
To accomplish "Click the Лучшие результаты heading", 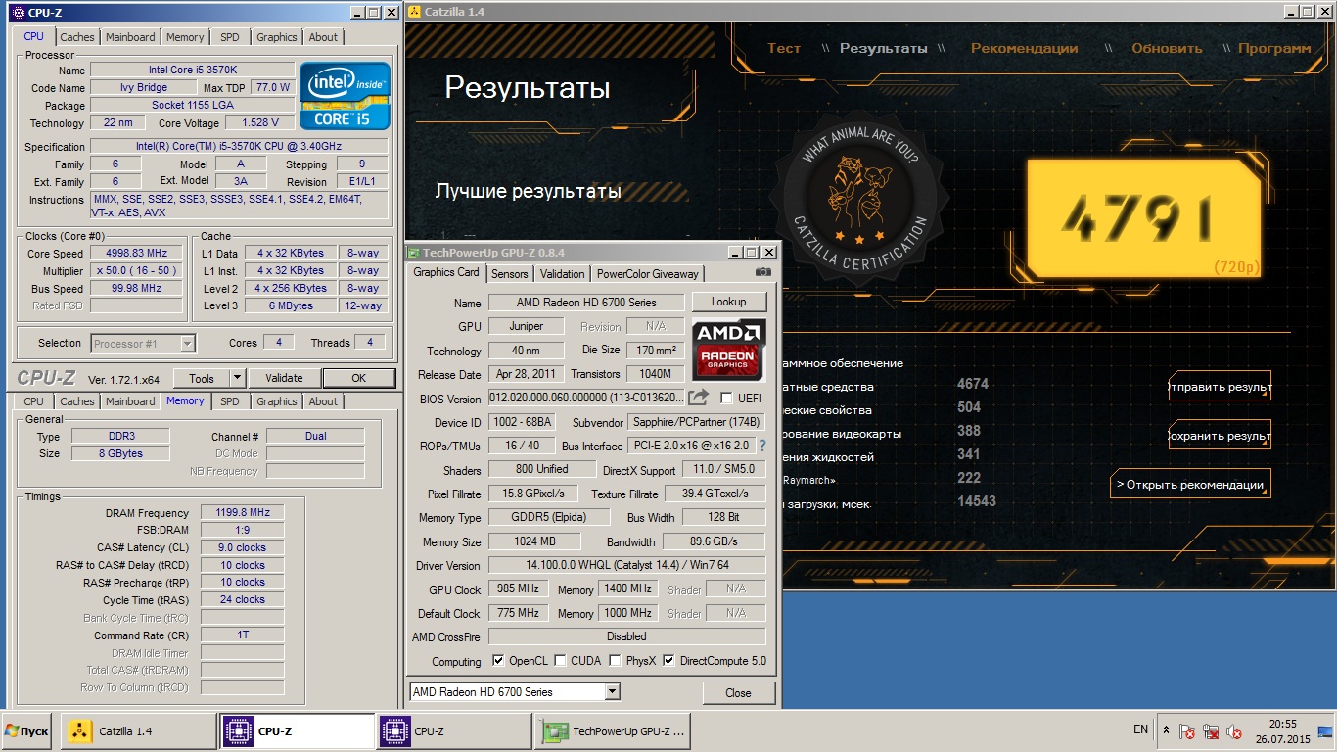I will (529, 191).
